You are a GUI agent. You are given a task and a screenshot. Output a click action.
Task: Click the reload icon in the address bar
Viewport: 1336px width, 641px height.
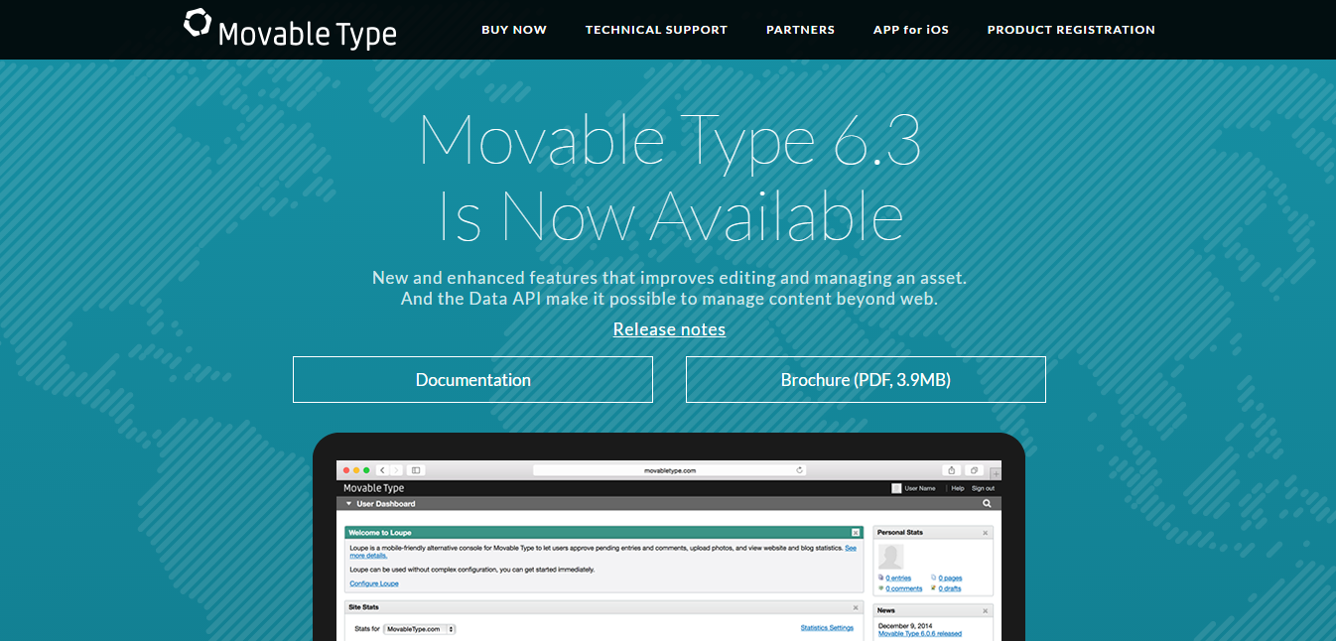click(800, 470)
